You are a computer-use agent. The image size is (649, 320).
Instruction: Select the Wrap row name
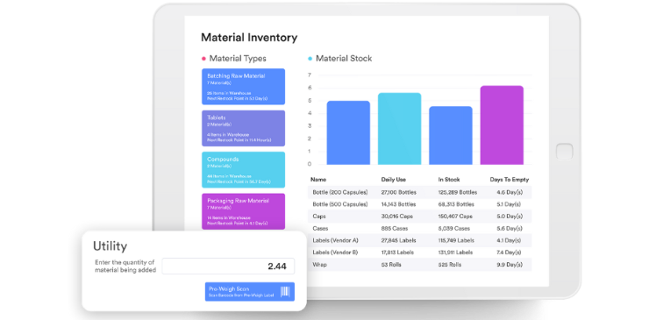[x=319, y=264]
